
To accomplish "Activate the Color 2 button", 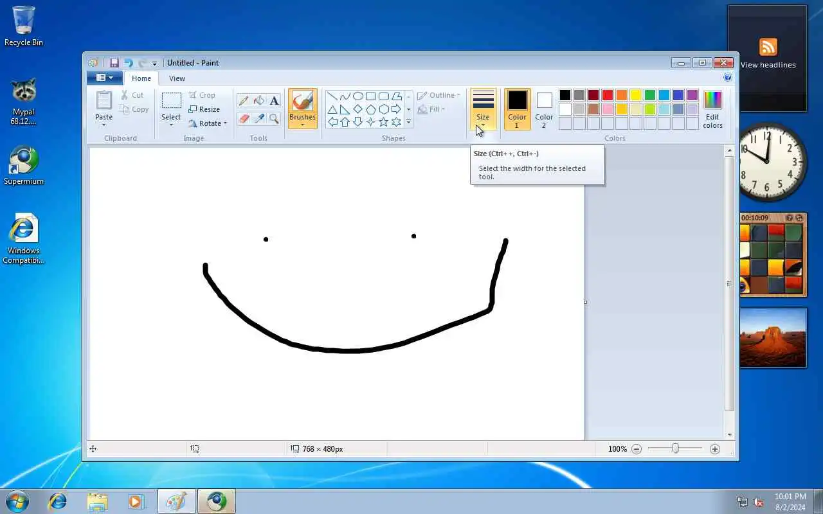I will click(544, 109).
